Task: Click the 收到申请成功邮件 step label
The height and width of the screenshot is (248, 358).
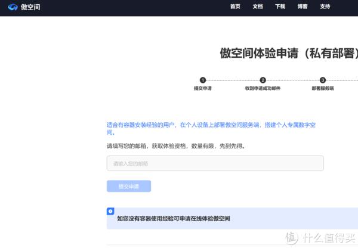Action: tap(263, 88)
